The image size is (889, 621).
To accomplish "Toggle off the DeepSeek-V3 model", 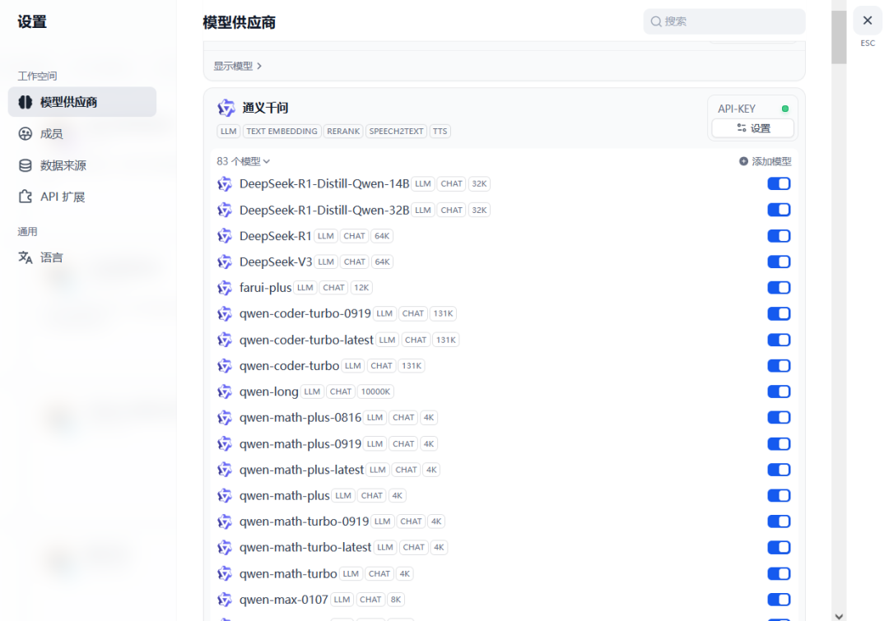I will click(779, 262).
